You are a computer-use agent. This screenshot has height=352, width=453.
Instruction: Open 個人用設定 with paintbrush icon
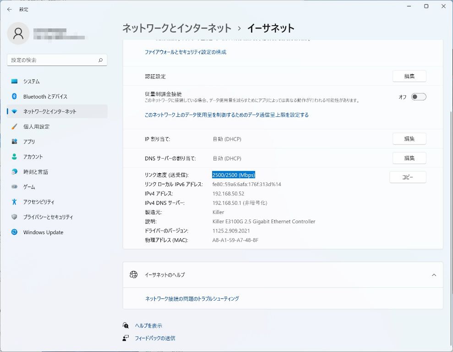[36, 126]
